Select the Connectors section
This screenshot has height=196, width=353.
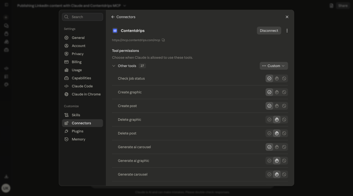[x=82, y=123]
